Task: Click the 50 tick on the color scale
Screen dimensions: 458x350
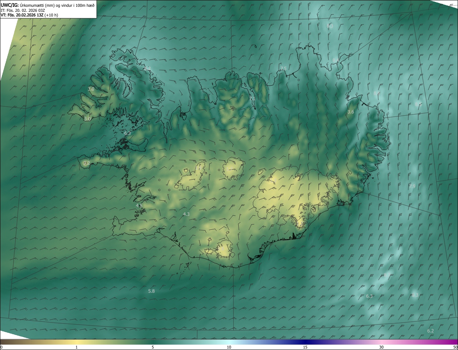Action: 455,347
